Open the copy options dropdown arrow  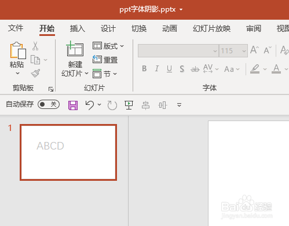[46, 60]
